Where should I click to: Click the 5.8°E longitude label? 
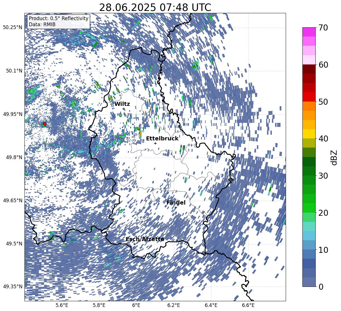pyautogui.click(x=99, y=306)
